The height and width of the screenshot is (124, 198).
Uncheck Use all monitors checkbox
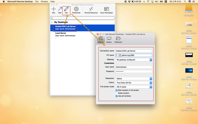(x=116, y=96)
